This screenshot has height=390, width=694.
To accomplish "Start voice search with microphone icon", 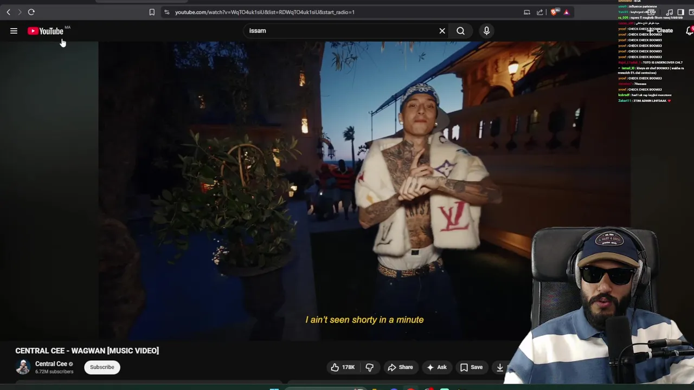I will pyautogui.click(x=486, y=31).
